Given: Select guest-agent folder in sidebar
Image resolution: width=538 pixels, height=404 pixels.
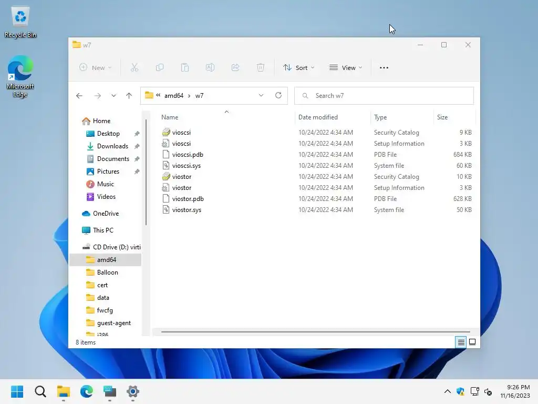Looking at the screenshot, I should [x=108, y=323].
